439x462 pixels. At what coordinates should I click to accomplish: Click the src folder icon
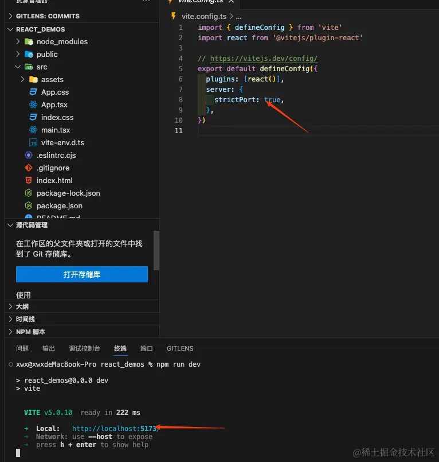click(x=29, y=67)
